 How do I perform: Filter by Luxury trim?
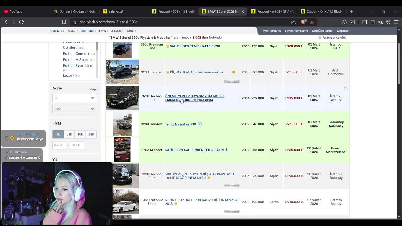(68, 75)
